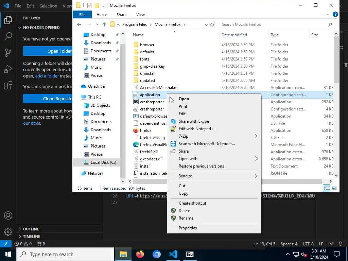Open Customize Quick Access Toolbar dropdown
This screenshot has height=261, width=348.
pos(103,5)
